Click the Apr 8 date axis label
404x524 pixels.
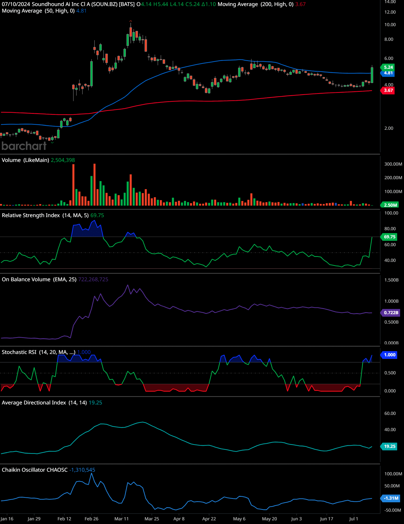(x=179, y=519)
